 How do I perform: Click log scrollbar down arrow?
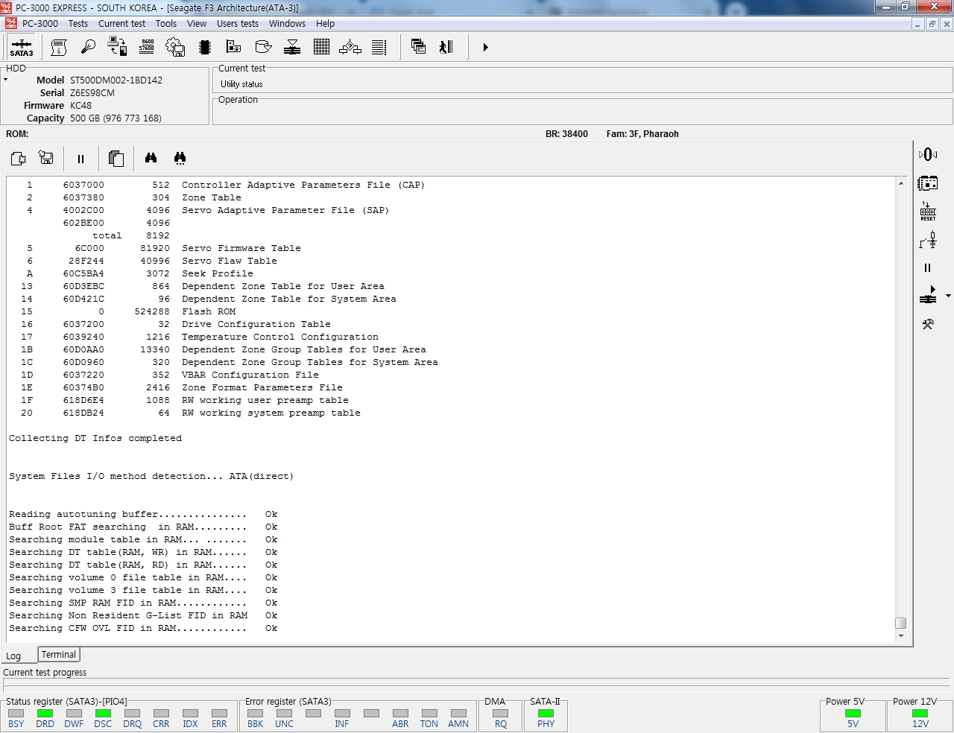(x=901, y=635)
